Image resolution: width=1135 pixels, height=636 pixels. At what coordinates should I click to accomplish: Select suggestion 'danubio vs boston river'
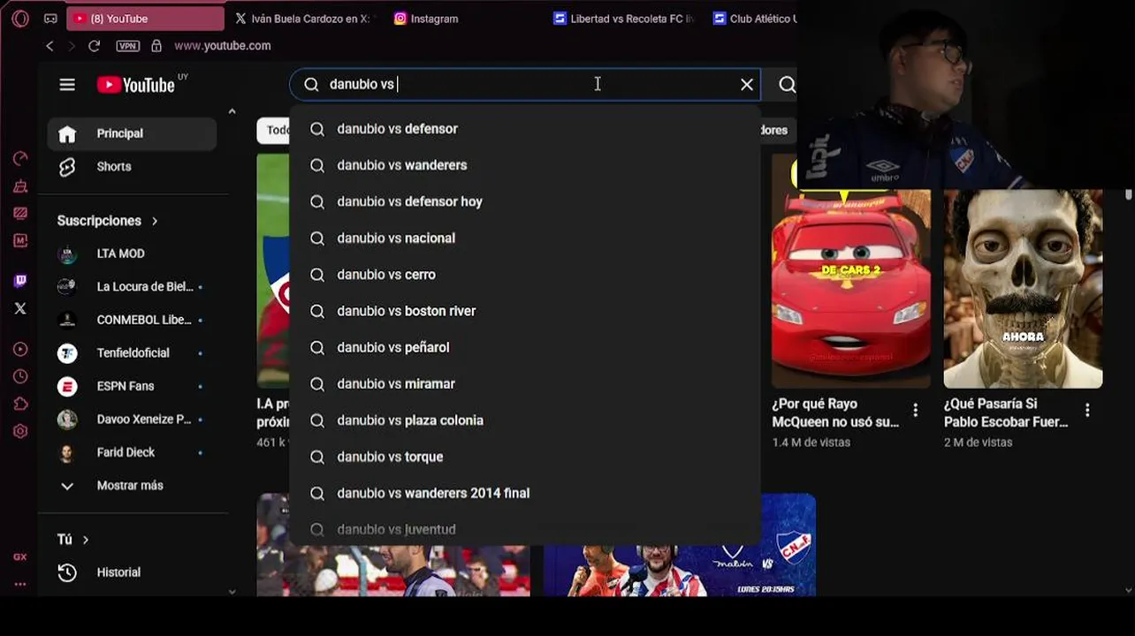click(x=525, y=311)
